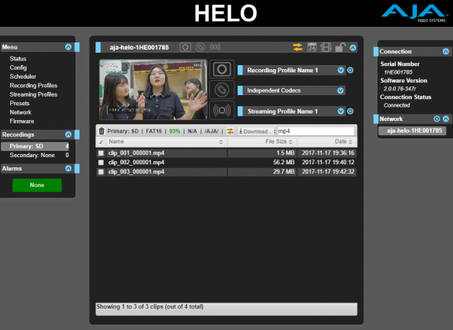
Task: Click the mp4 filter text field
Action: (x=315, y=131)
